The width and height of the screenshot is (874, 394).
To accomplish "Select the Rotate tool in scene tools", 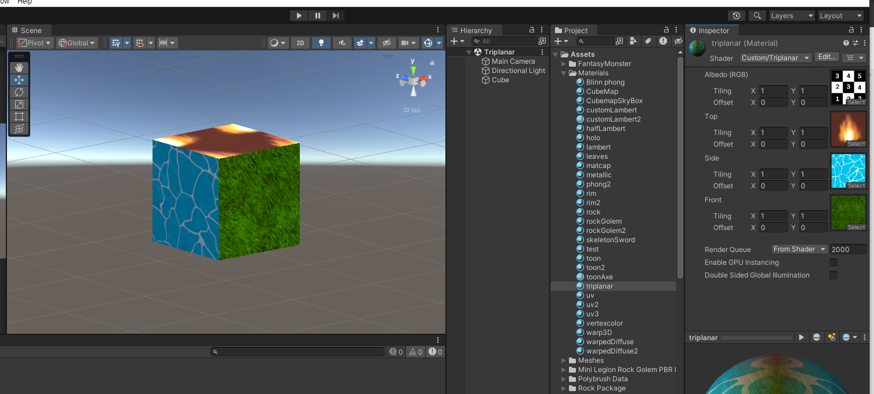I will (19, 92).
